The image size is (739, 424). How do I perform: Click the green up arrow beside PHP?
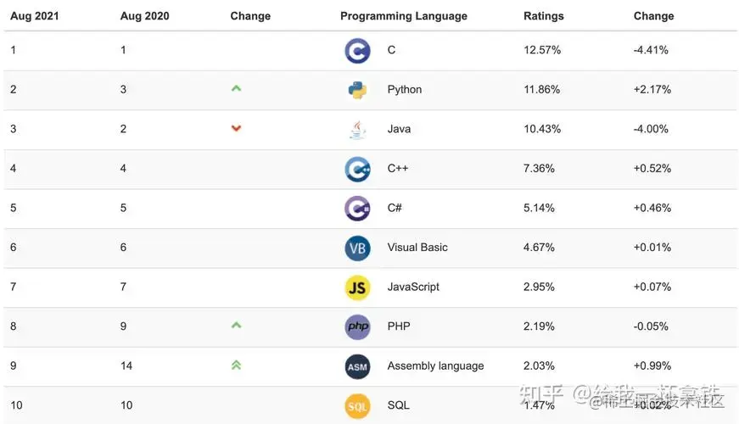pyautogui.click(x=236, y=325)
